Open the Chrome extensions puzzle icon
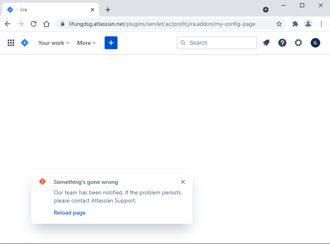The image size is (330, 244). click(x=295, y=24)
